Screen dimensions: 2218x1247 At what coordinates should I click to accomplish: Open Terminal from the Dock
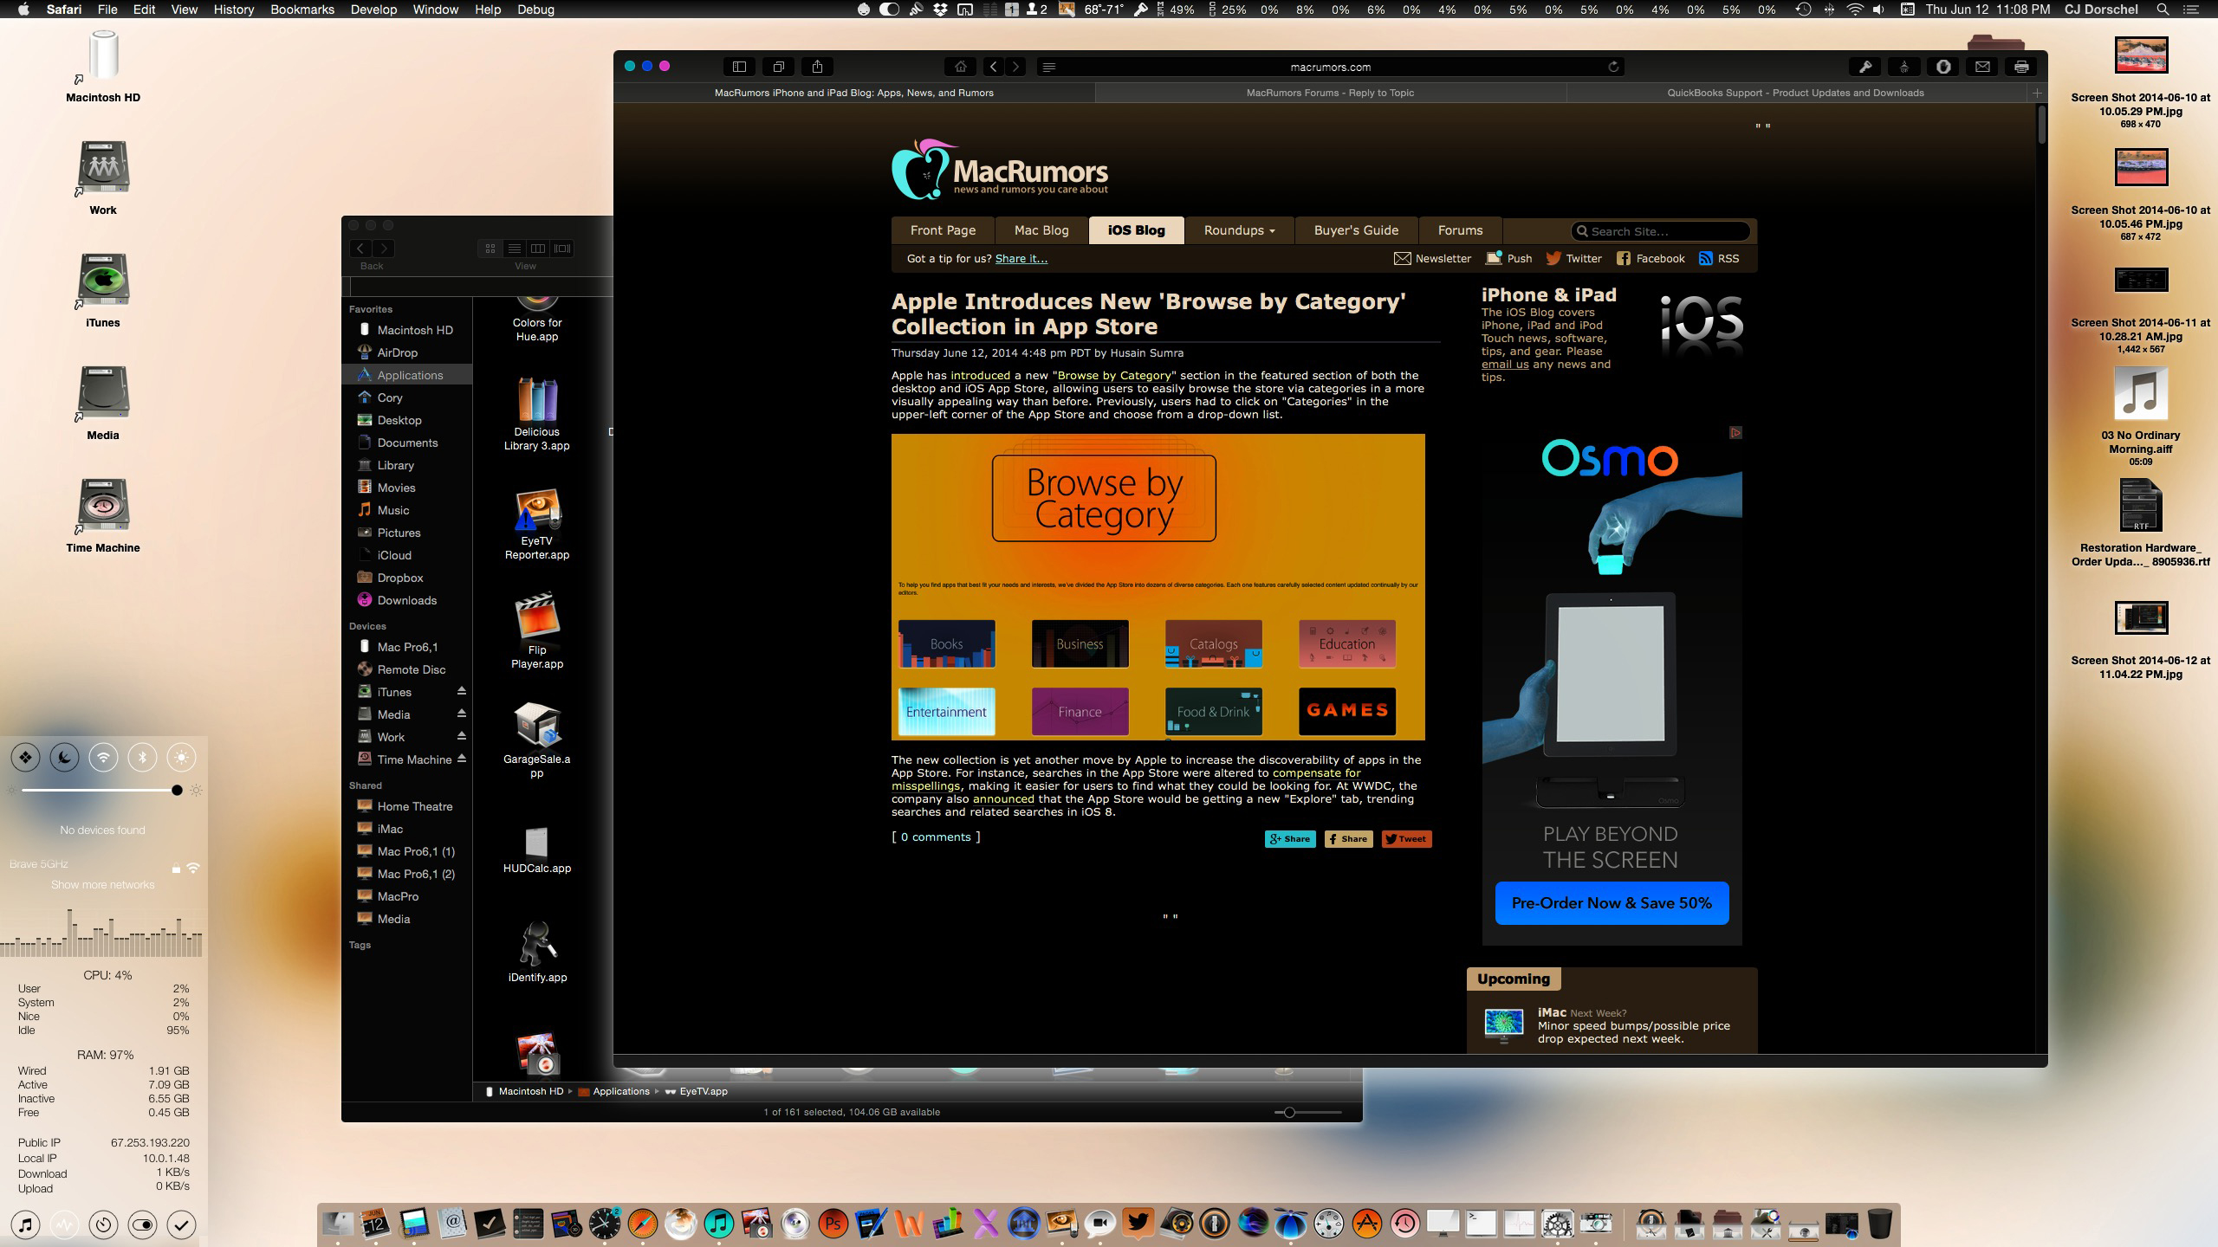(1481, 1224)
